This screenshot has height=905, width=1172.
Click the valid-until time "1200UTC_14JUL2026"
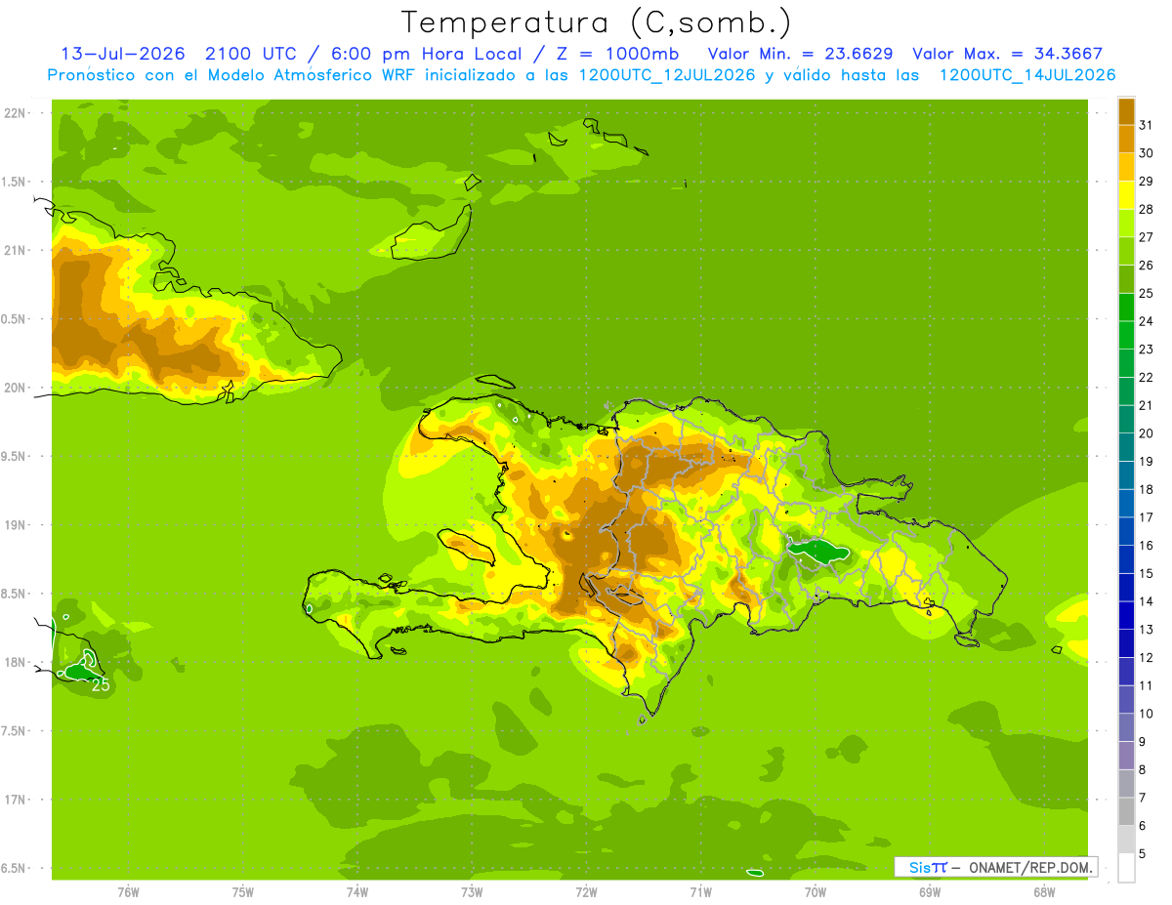point(1027,75)
